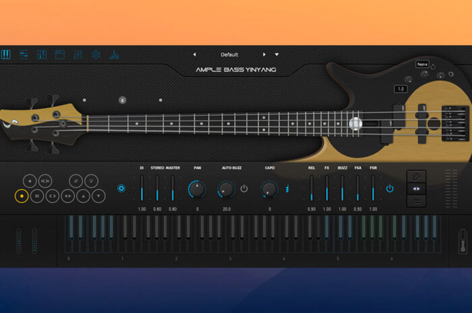Click the AUTO BUZZ value 20.0

pos(227,209)
